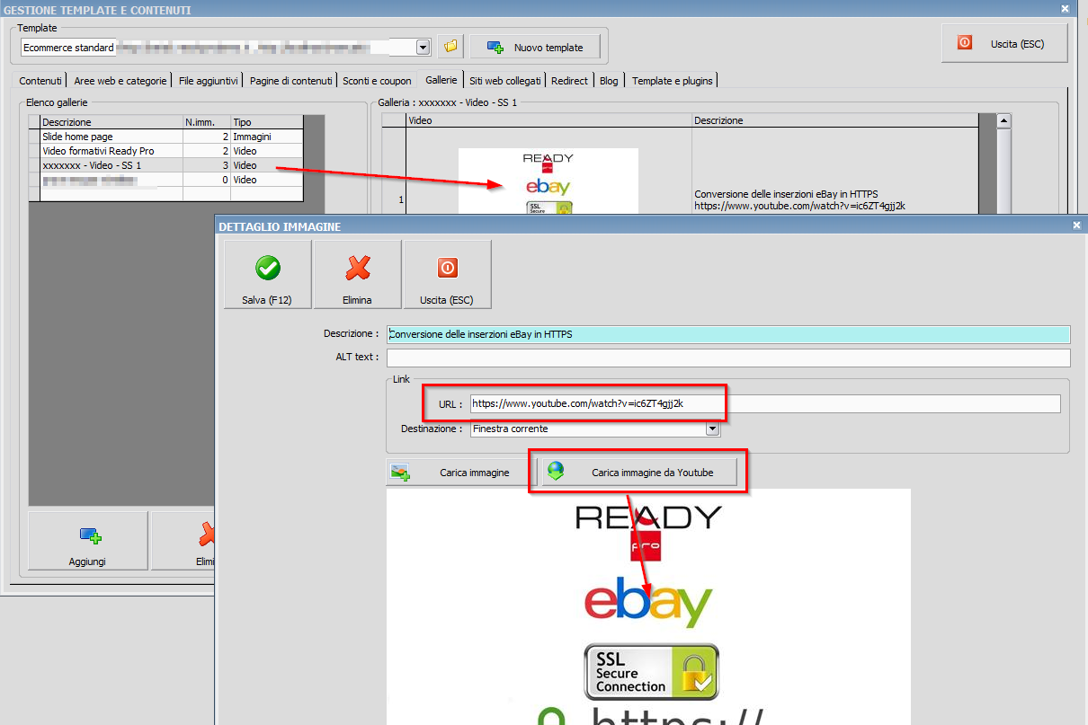Switch to Contenuti tab
The image size is (1088, 725).
coord(40,81)
